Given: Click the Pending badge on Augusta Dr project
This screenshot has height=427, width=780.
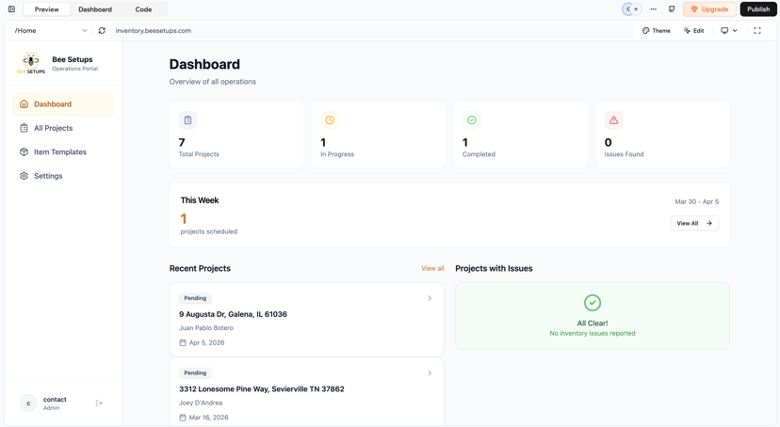Looking at the screenshot, I should (195, 298).
